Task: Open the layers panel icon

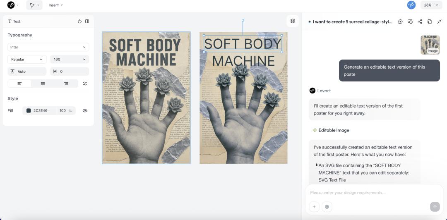Action: [x=293, y=21]
